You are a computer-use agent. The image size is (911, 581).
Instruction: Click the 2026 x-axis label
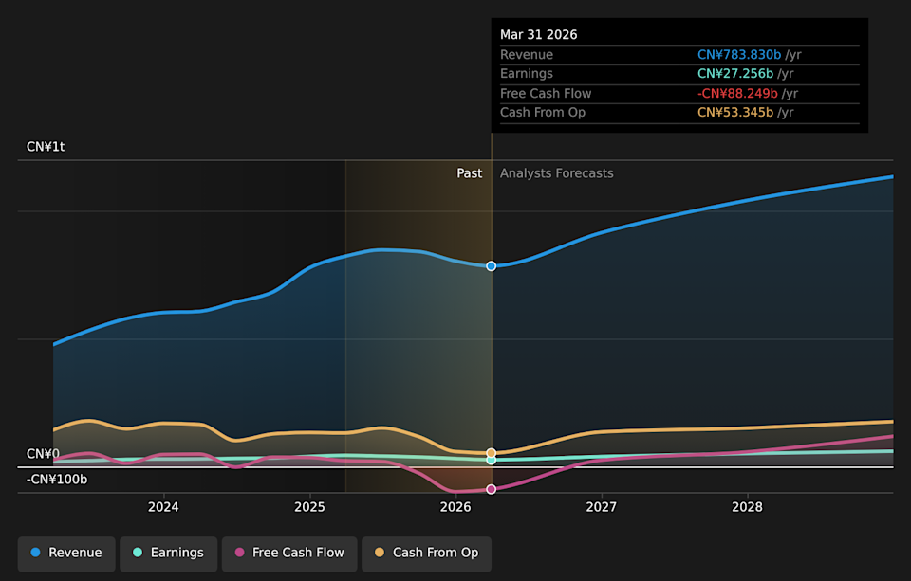[455, 507]
